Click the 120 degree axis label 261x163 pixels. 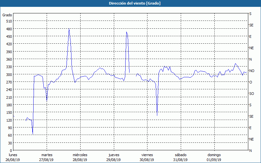tap(9, 120)
